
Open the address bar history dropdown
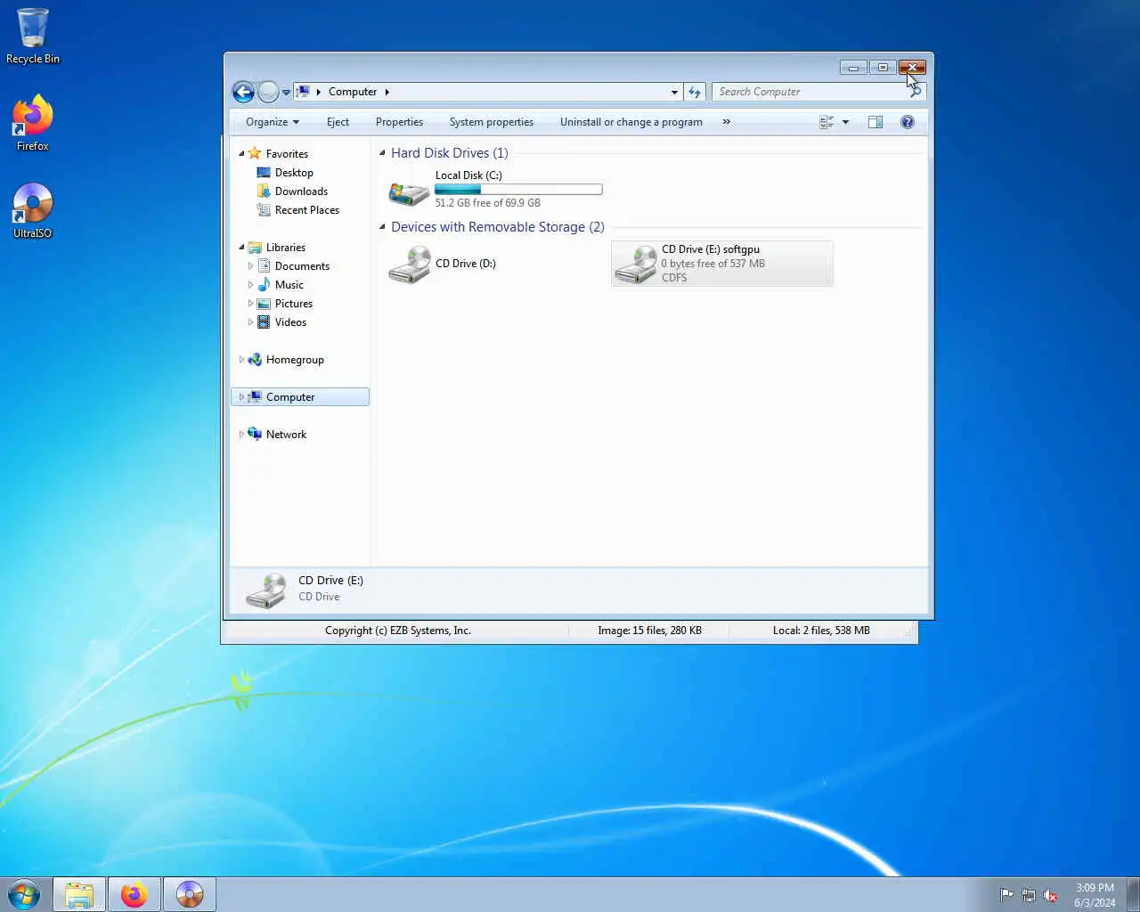(674, 92)
